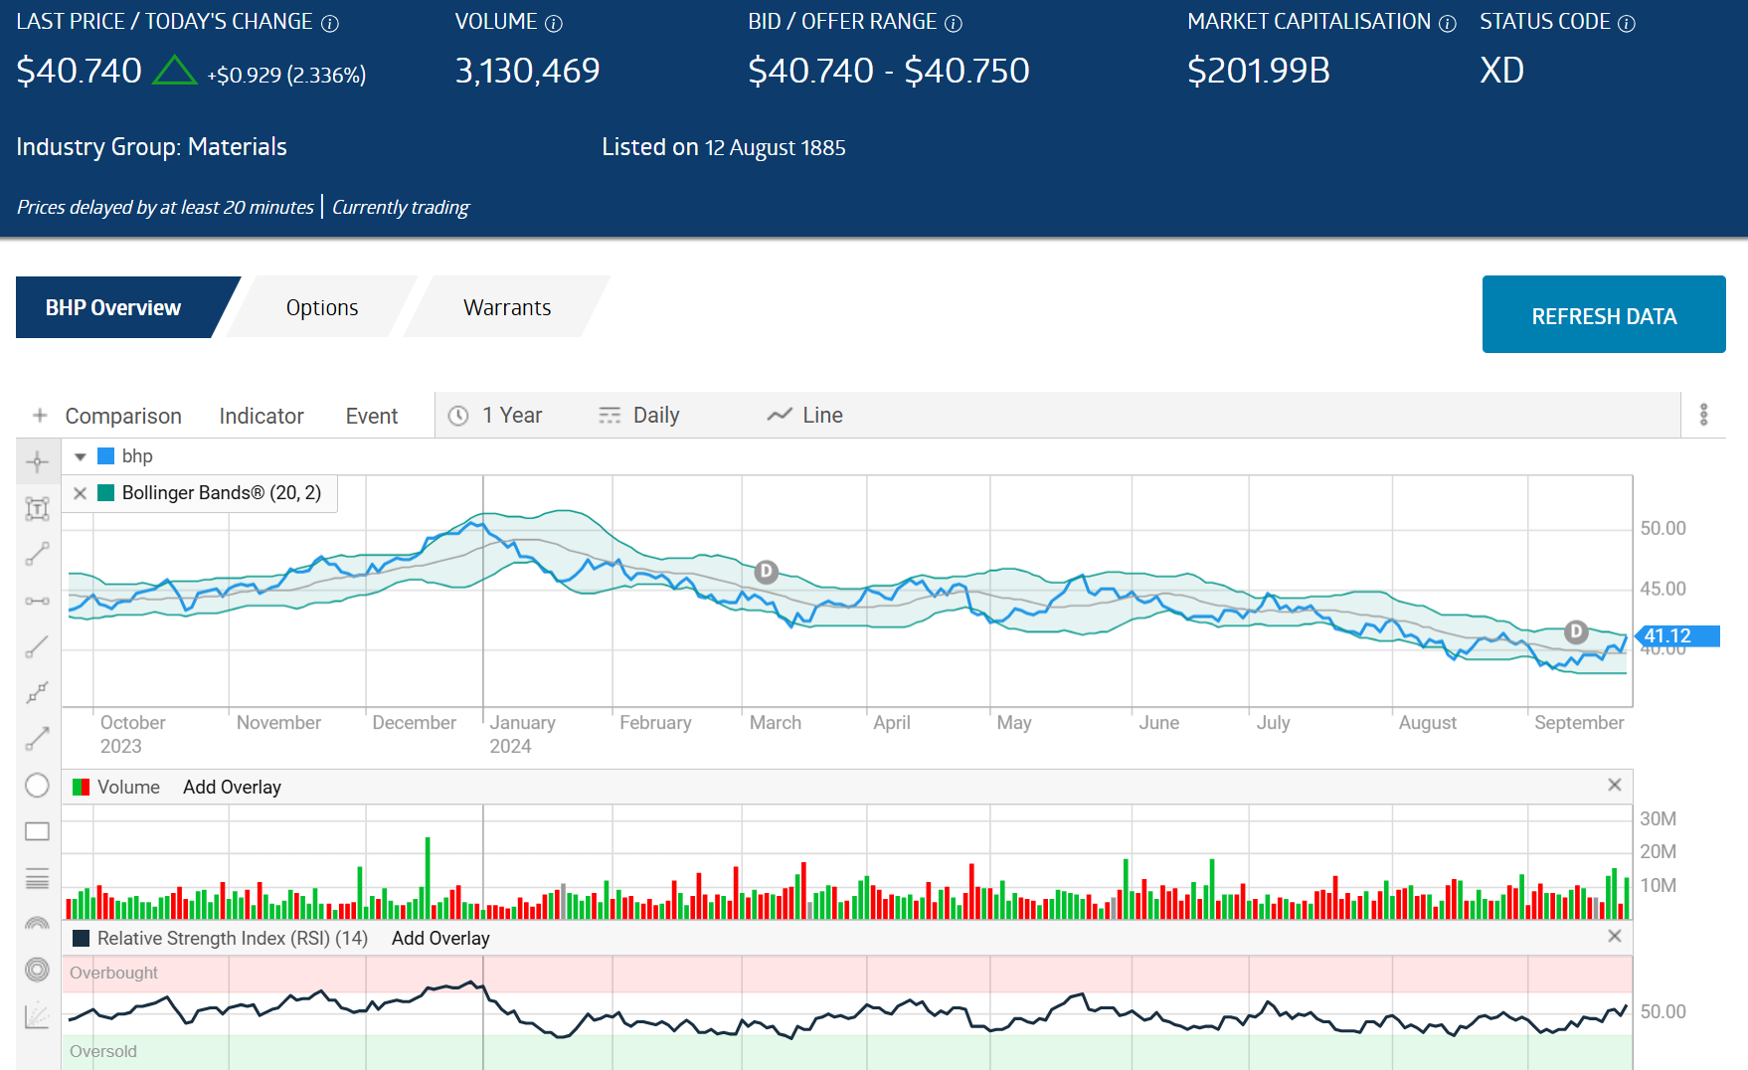The image size is (1748, 1070).
Task: Click info icon next to Volume heading
Action: tap(554, 23)
